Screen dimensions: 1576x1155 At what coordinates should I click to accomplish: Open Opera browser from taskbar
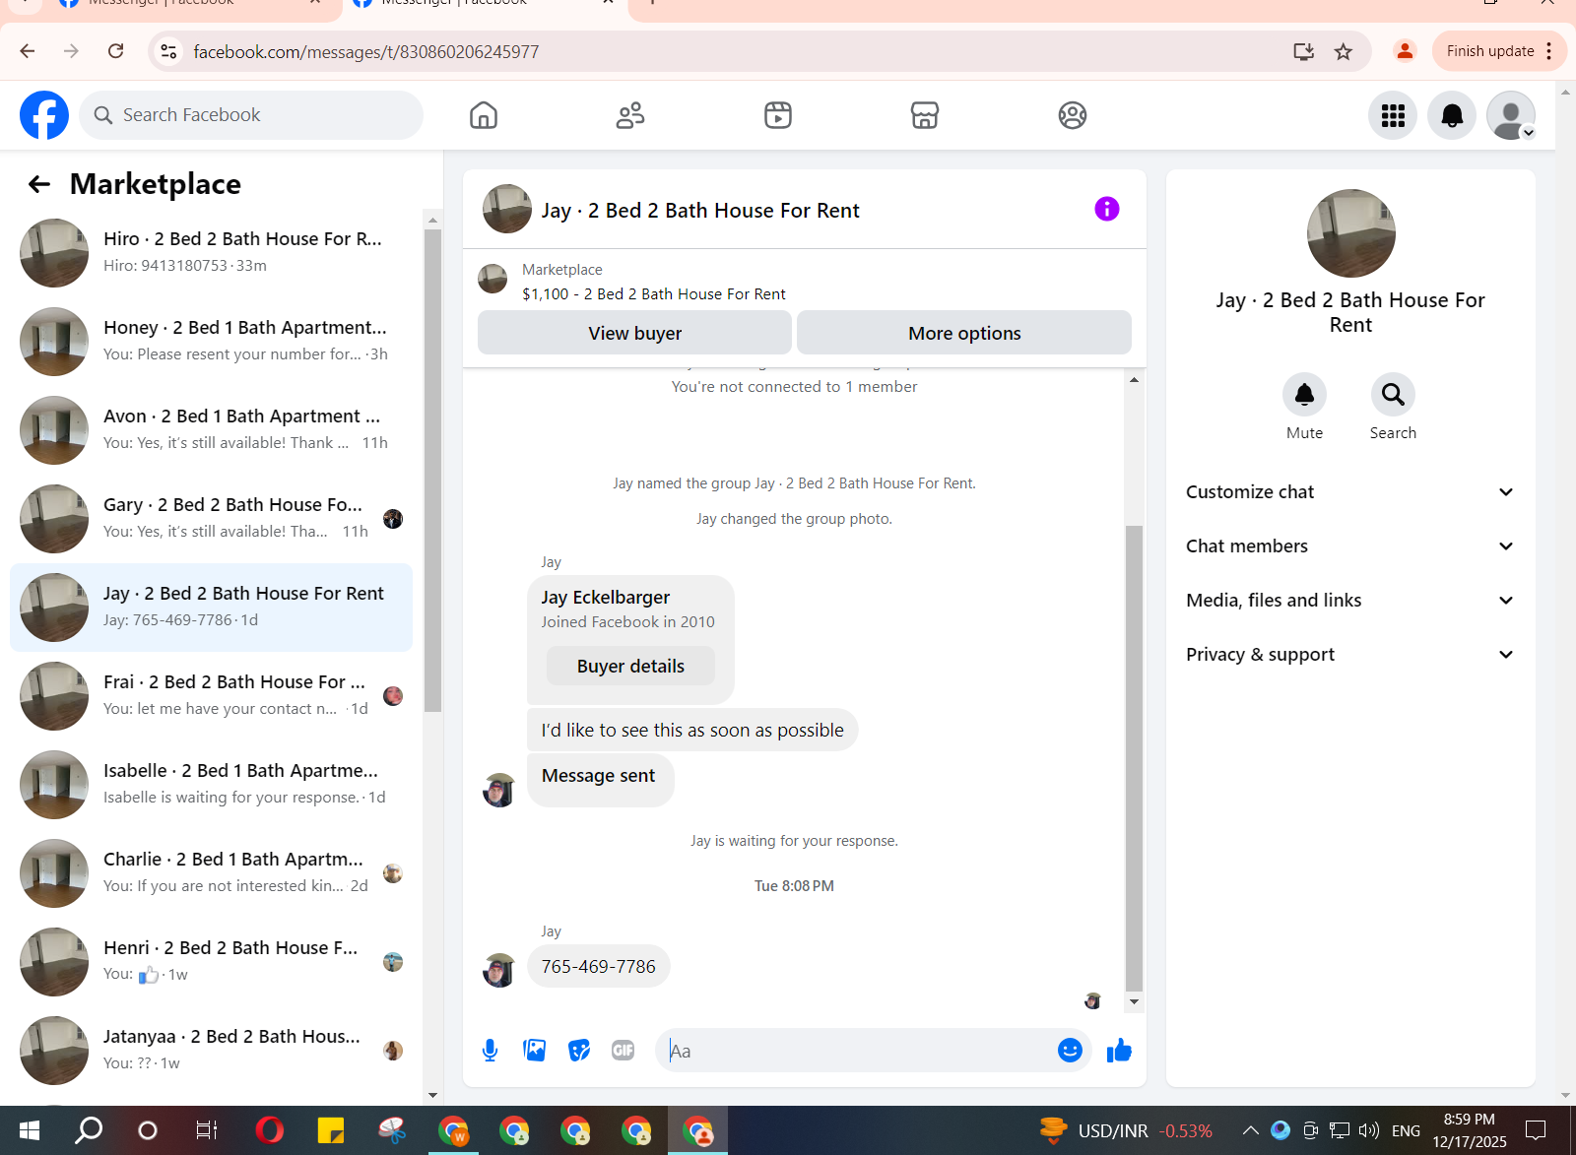(x=269, y=1130)
